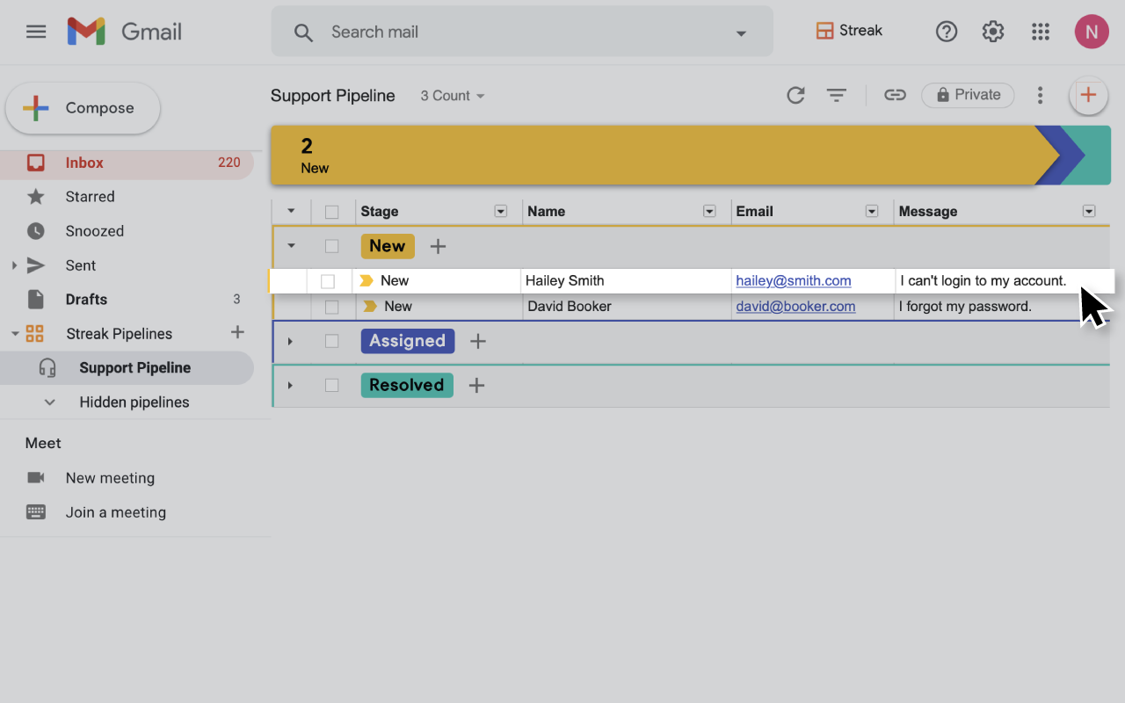This screenshot has height=703, width=1125.
Task: Open the 3 Count dropdown
Action: 453,96
